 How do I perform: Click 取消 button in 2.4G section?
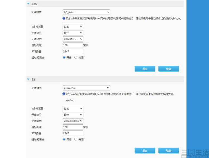(169, 69)
